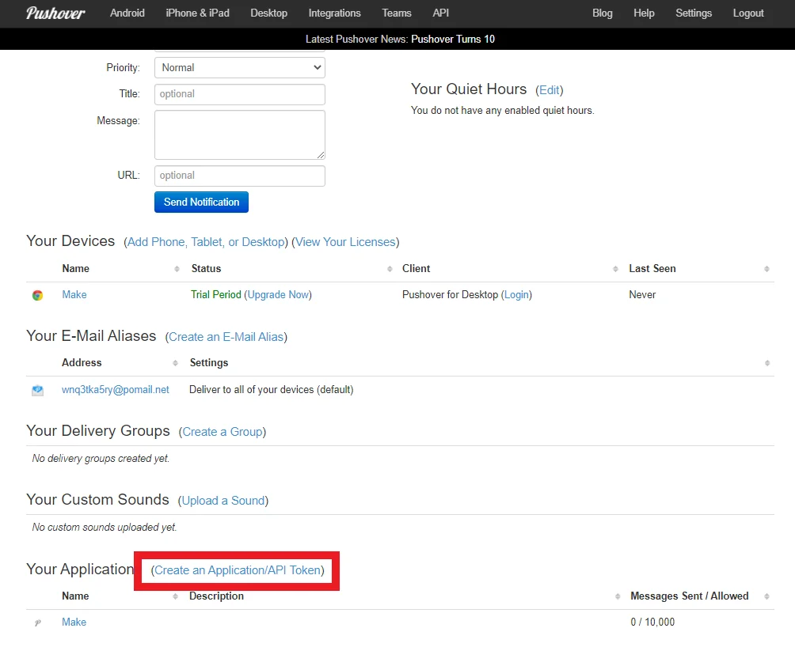This screenshot has width=795, height=666.
Task: Click the email envelope icon beside alias
Action: click(37, 391)
